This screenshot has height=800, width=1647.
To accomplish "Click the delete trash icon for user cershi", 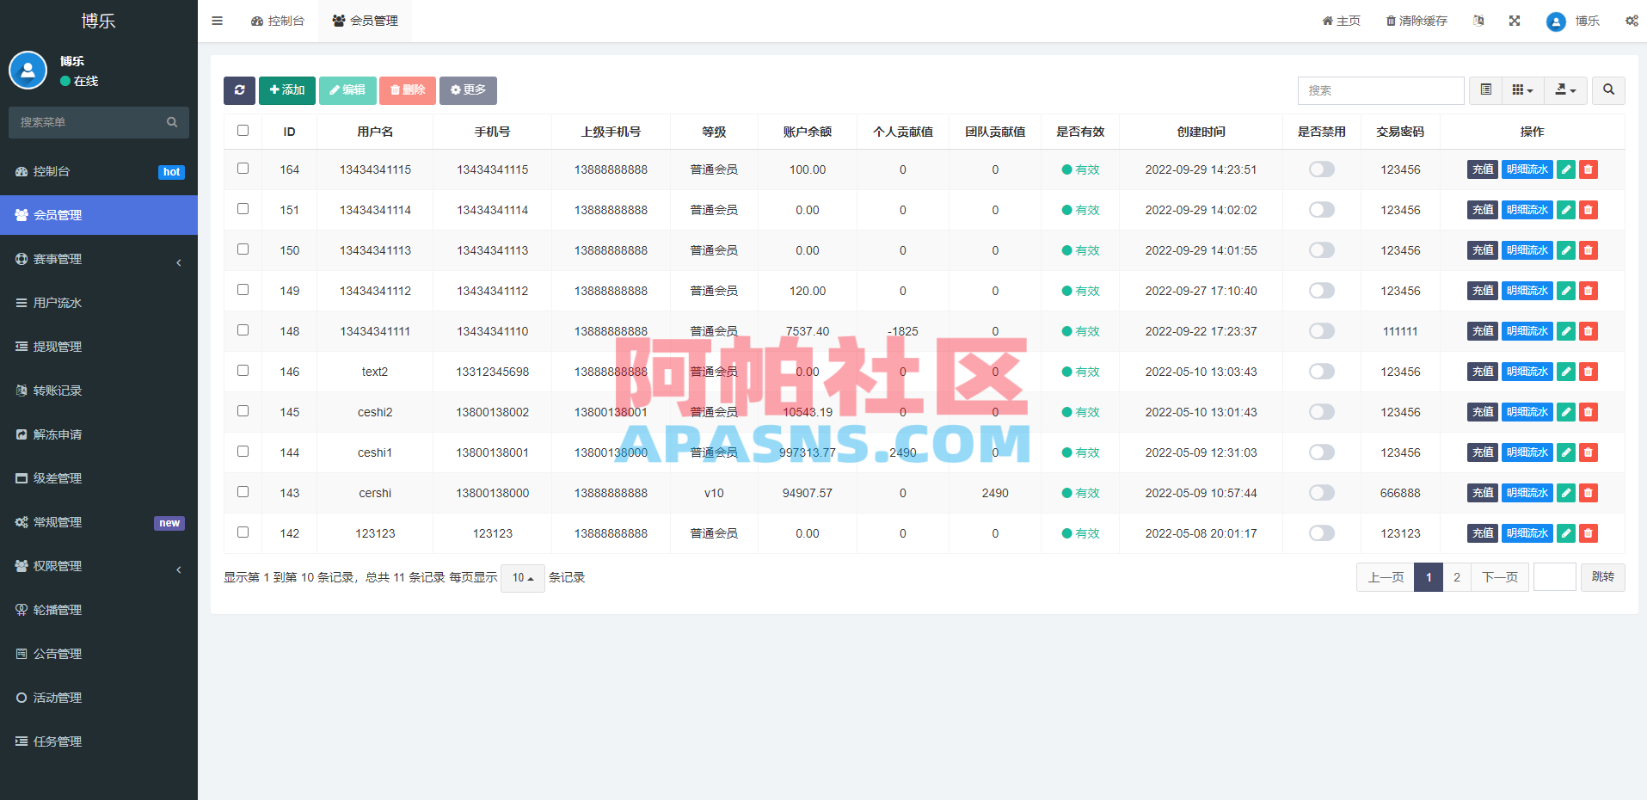I will pos(1588,493).
